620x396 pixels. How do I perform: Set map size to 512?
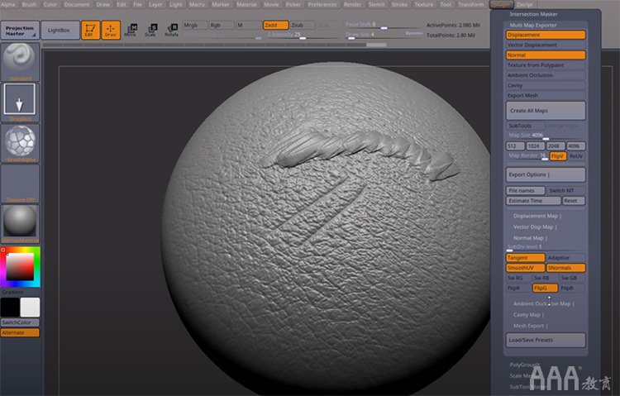click(x=515, y=146)
